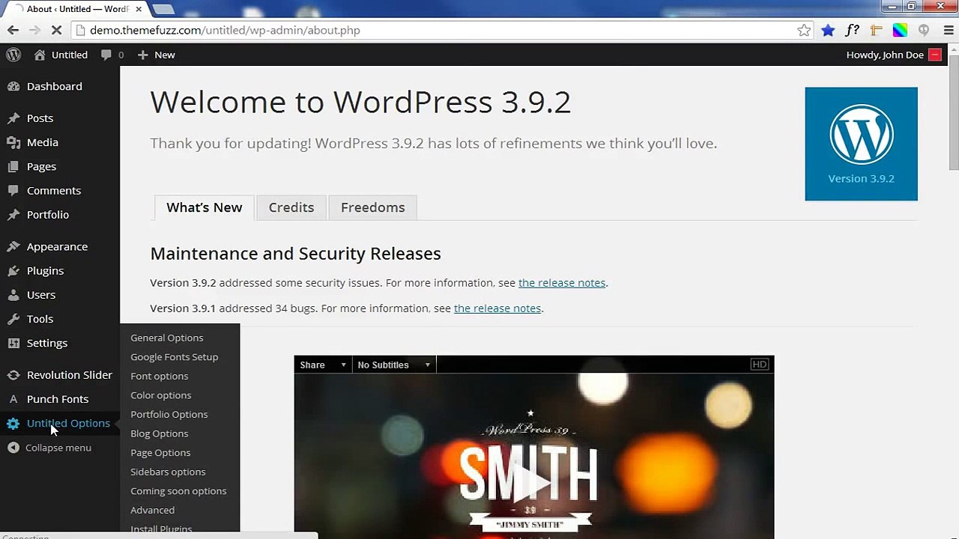959x539 pixels.
Task: Click the Collapse menu label
Action: pos(58,448)
